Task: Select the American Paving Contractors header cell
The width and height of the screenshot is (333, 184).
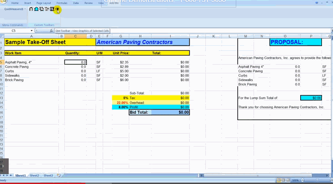Action: (143, 42)
